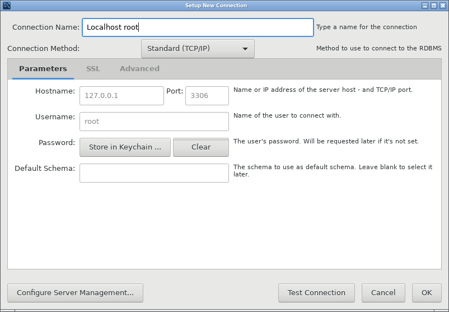Minimize the Setup New Connection window
The height and width of the screenshot is (312, 449).
pos(425,6)
